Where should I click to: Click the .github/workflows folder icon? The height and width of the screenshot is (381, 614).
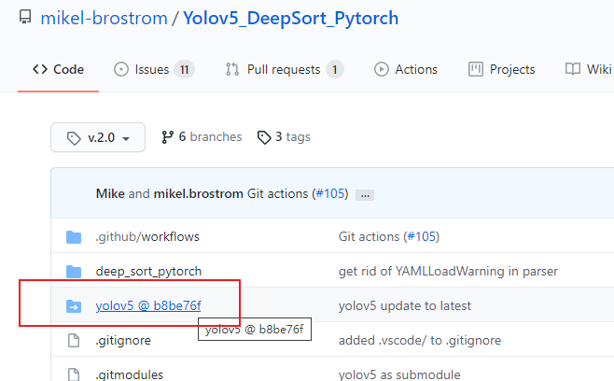click(x=74, y=237)
